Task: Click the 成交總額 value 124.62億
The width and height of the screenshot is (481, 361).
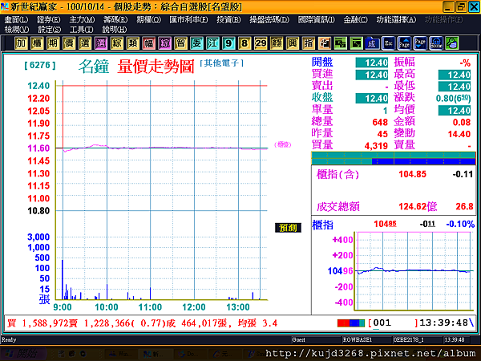Action: coord(418,206)
